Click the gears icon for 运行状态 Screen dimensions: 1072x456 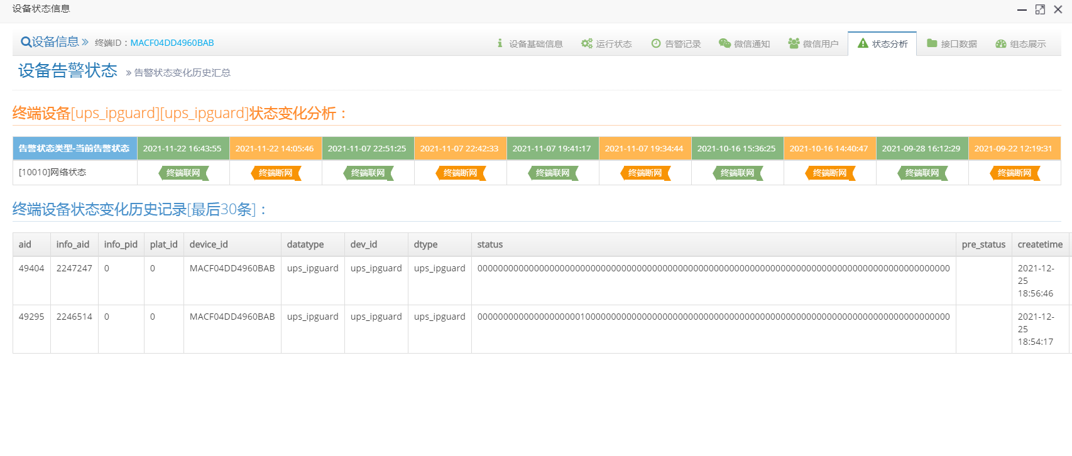click(586, 43)
